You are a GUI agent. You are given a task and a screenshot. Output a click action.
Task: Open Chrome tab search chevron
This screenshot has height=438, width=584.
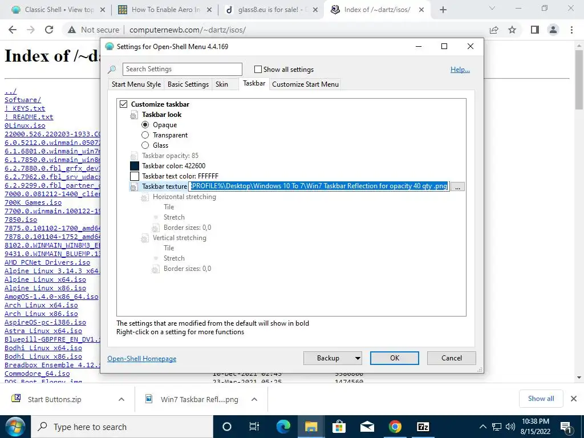coord(492,8)
